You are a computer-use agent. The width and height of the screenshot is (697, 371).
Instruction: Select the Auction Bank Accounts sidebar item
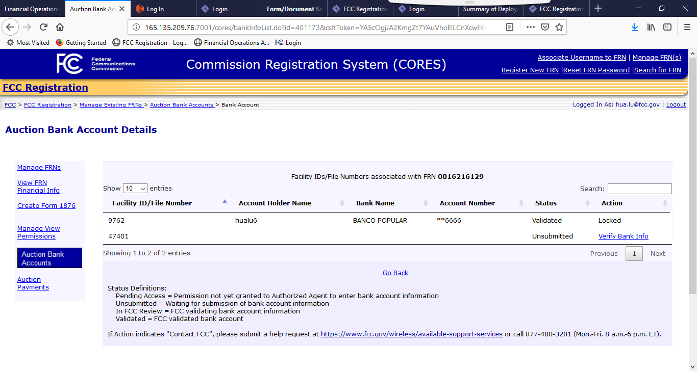pyautogui.click(x=49, y=258)
